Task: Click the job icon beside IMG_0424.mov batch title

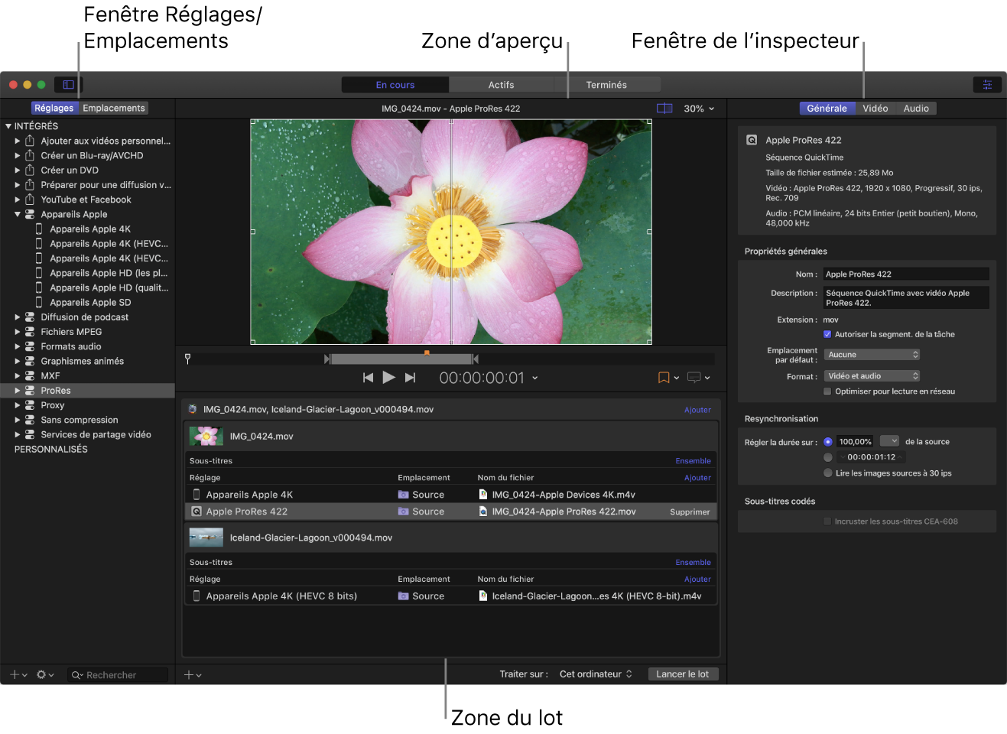Action: [193, 410]
